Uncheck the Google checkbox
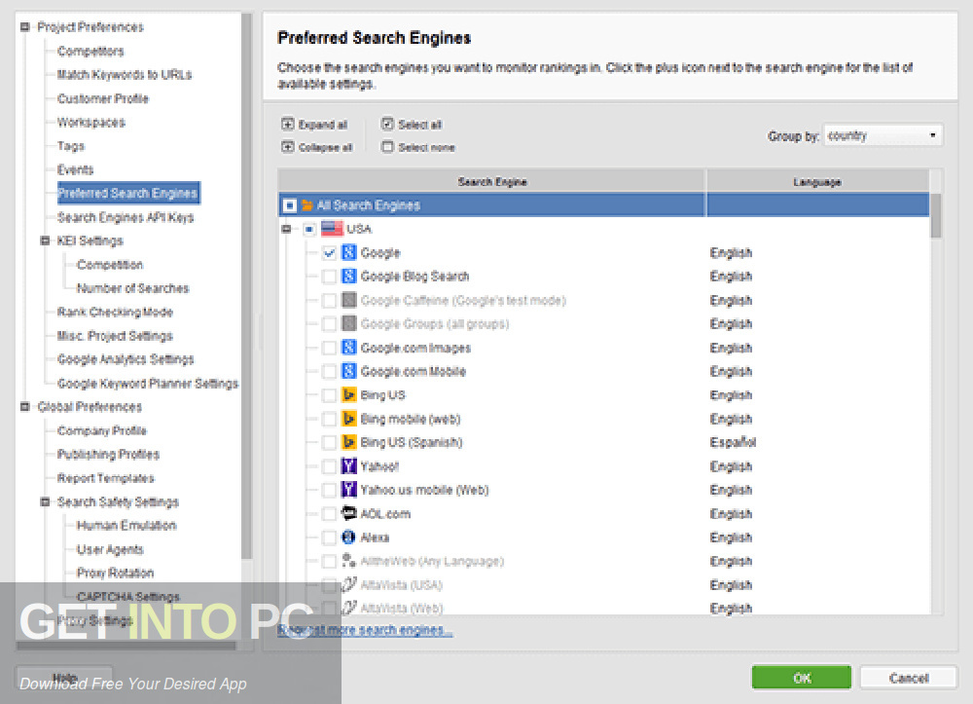Viewport: 973px width, 704px height. click(x=329, y=252)
